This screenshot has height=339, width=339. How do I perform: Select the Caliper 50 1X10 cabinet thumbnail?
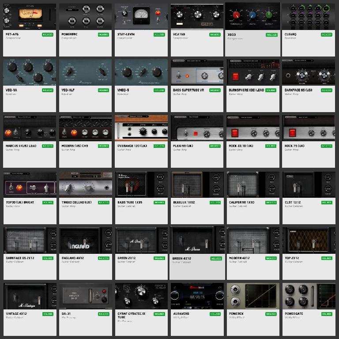[253, 185]
